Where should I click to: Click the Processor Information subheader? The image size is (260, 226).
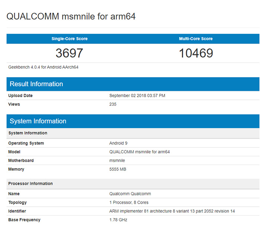pos(30,184)
